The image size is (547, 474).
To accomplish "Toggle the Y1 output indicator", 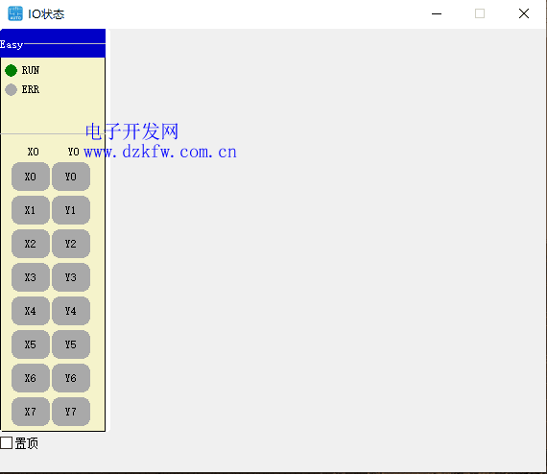I will click(71, 210).
